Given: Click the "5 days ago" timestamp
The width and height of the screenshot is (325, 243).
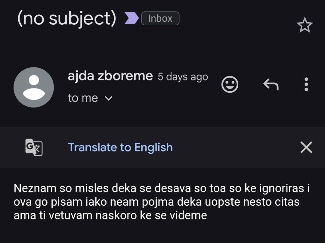Looking at the screenshot, I should click(x=183, y=77).
